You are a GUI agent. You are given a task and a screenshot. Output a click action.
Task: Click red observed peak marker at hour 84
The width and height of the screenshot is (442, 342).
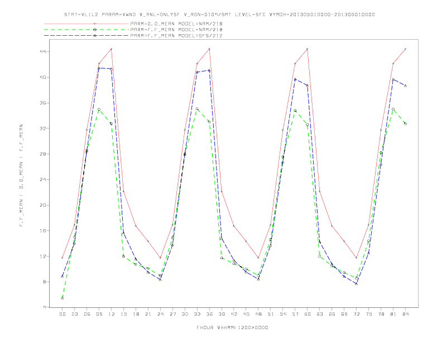pyautogui.click(x=405, y=49)
